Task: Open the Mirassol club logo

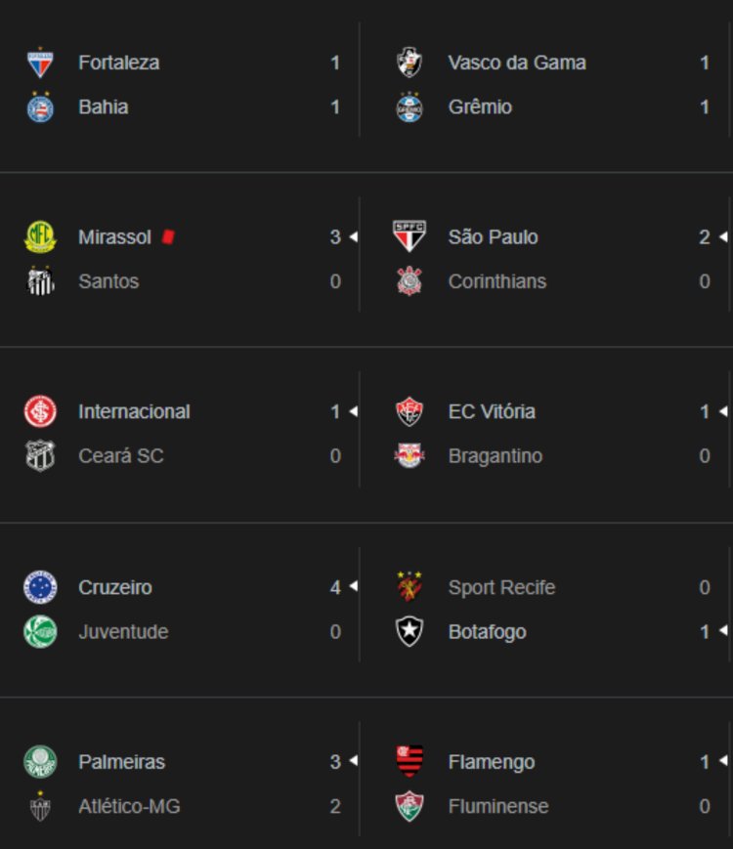Action: (40, 237)
